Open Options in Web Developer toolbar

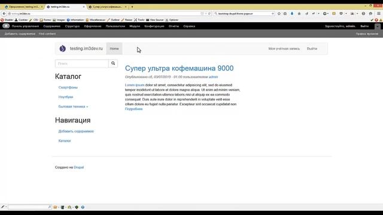pos(172,20)
